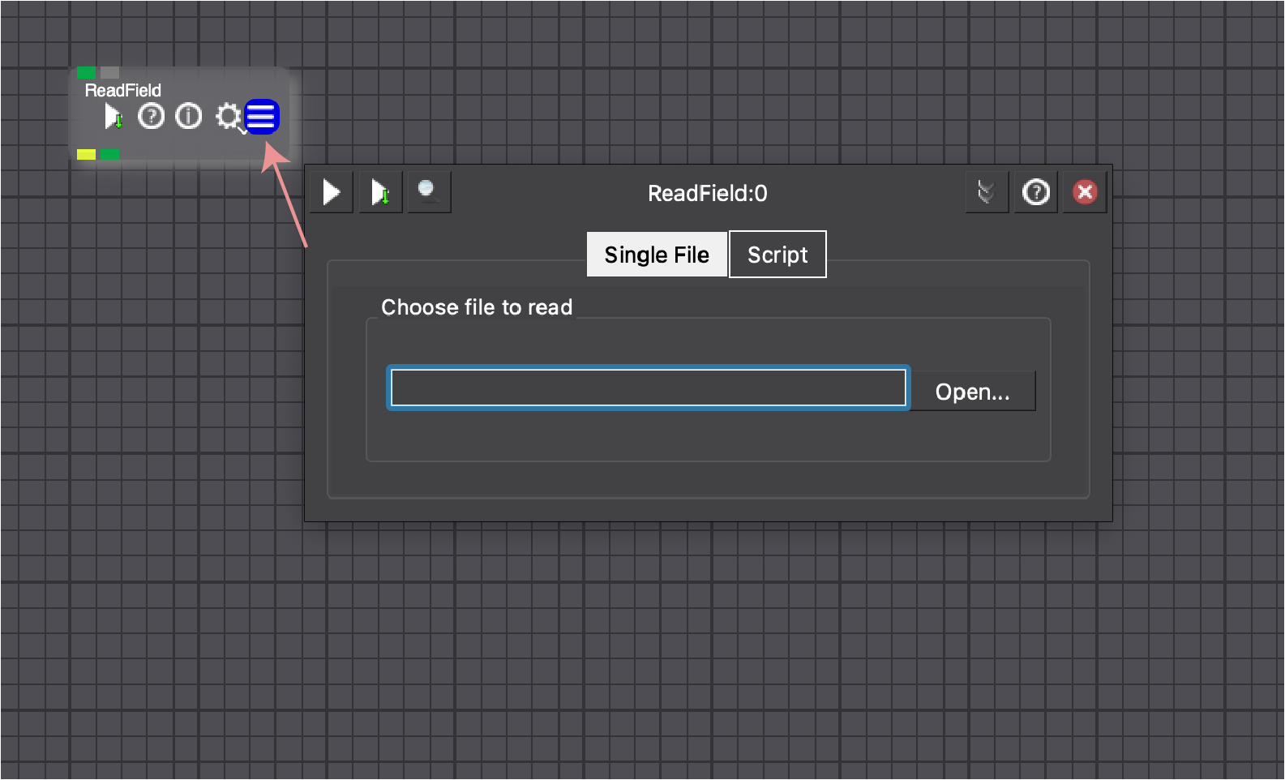Show the ReadField module info icon
Viewport: 1285px width, 780px height.
click(x=189, y=117)
